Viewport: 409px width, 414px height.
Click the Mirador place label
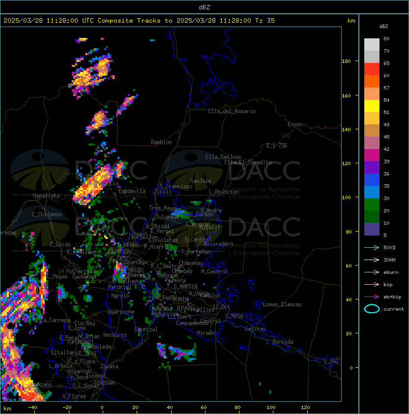[207, 333]
